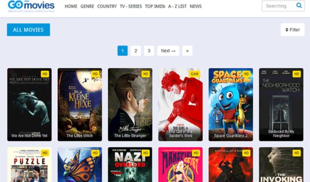Open the butterfly animated movie poster
Screen dimensions: 310x182
tap(80, 165)
